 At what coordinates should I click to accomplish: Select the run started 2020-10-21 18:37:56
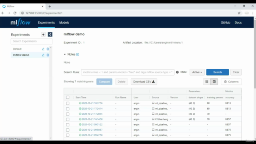click(68, 103)
